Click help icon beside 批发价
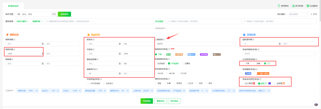The image size is (321, 109). coord(94,40)
